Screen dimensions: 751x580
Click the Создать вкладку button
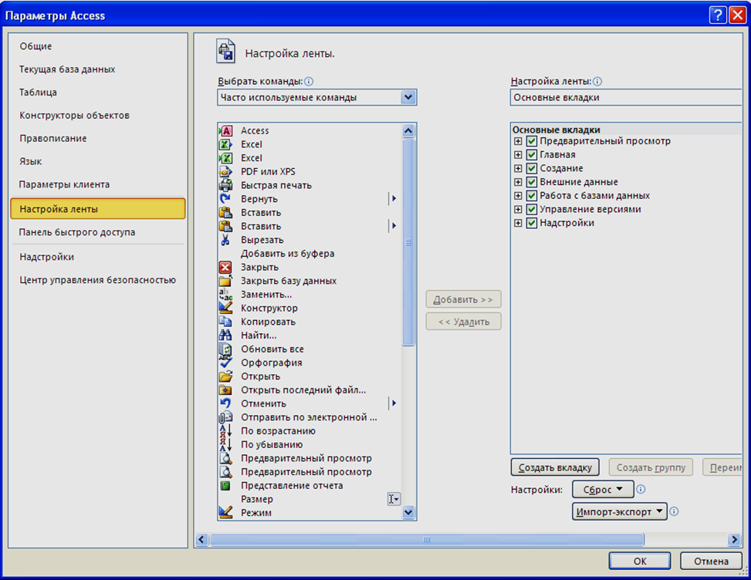(x=555, y=467)
